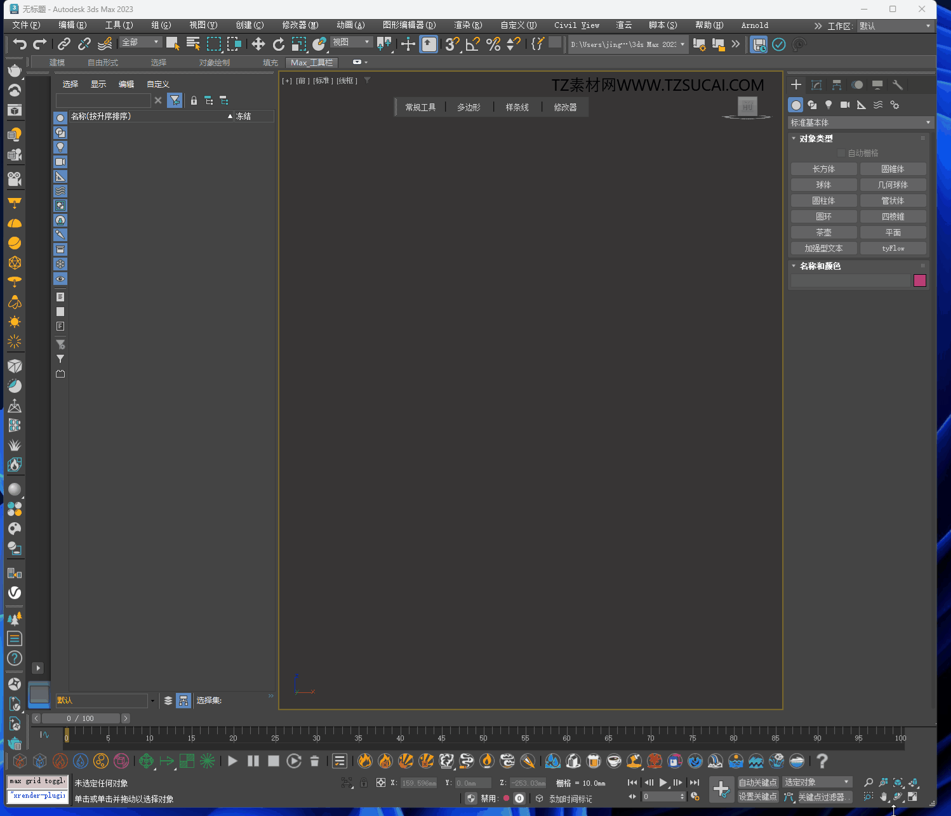Open the Modify panel tab
This screenshot has width=951, height=816.
pos(816,85)
